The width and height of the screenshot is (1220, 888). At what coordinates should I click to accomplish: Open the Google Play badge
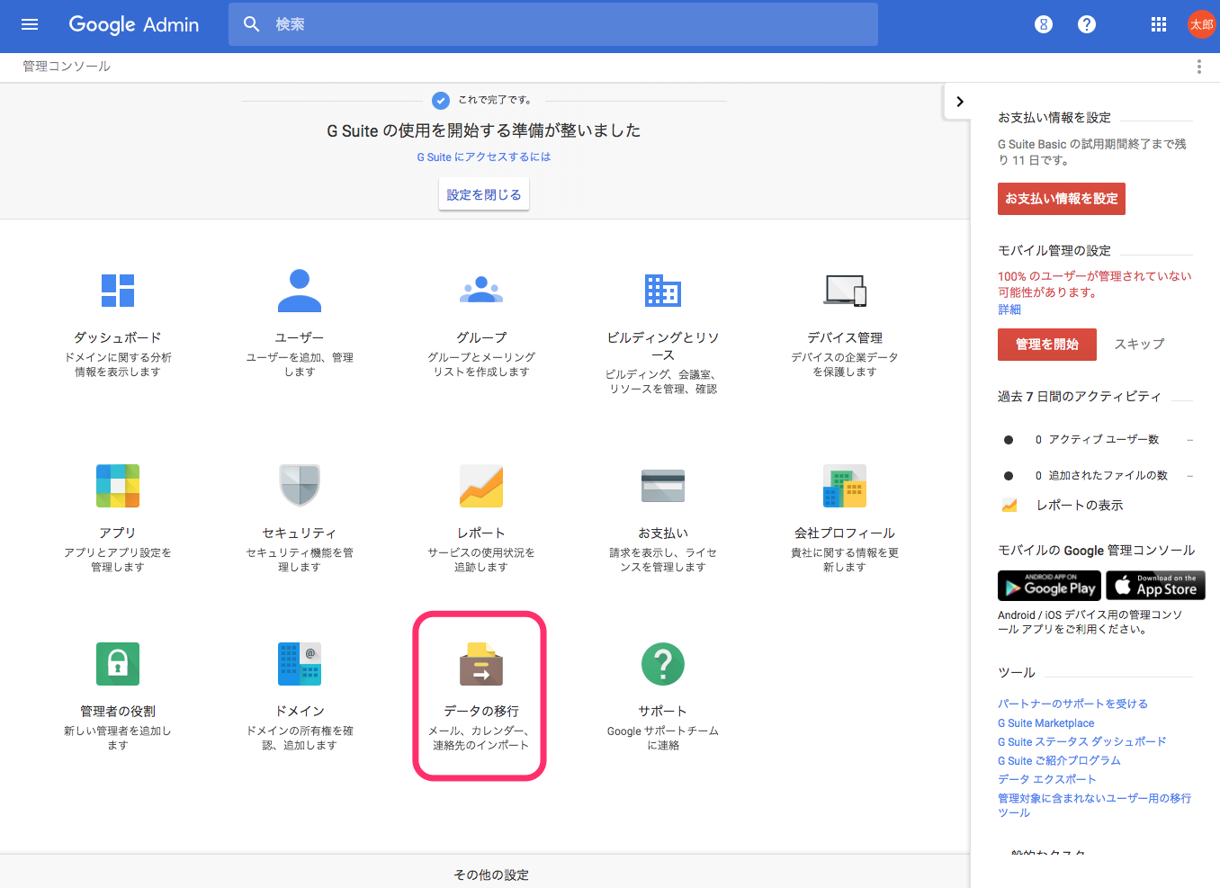point(1049,586)
